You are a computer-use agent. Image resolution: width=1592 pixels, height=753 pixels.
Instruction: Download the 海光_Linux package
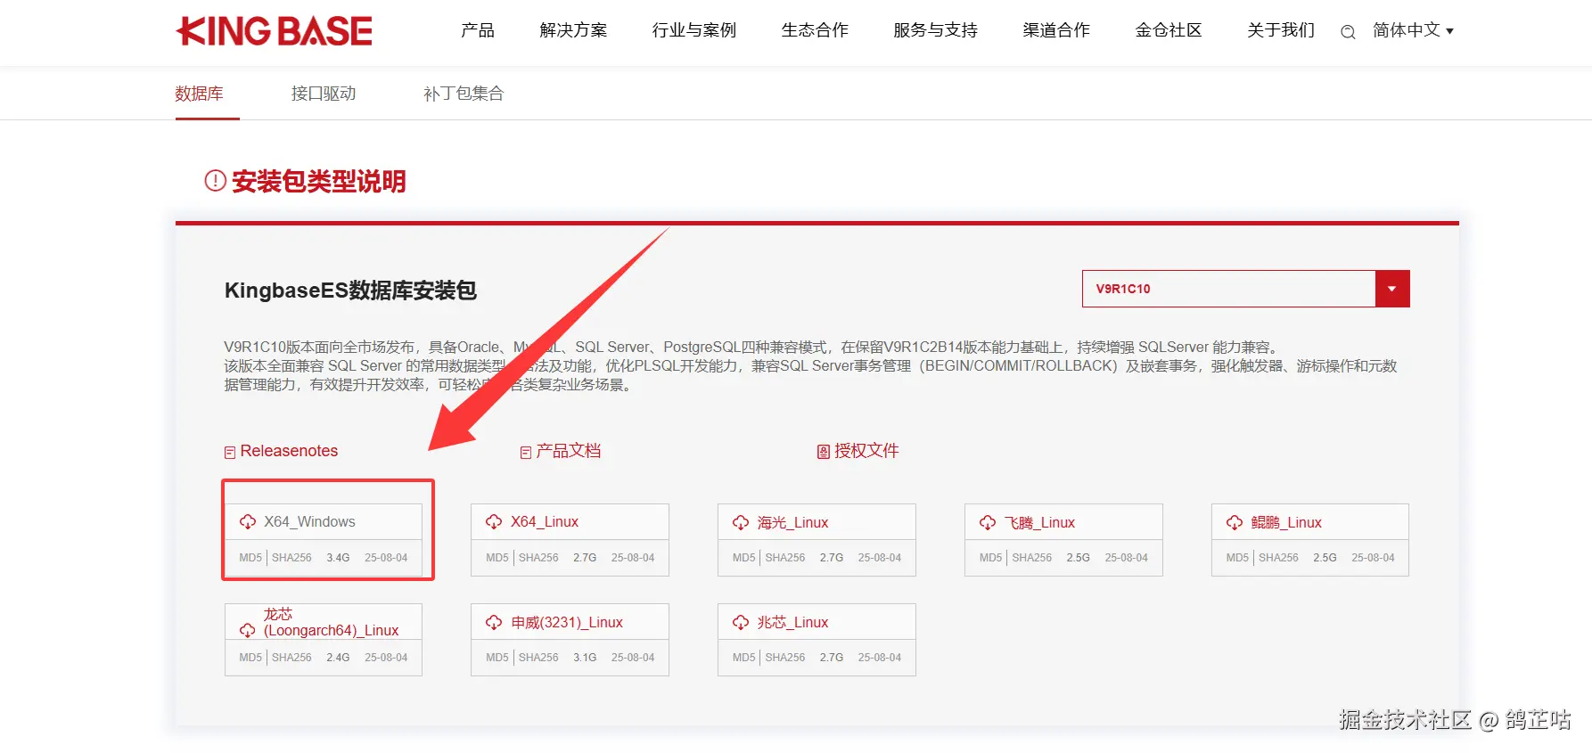tap(792, 523)
